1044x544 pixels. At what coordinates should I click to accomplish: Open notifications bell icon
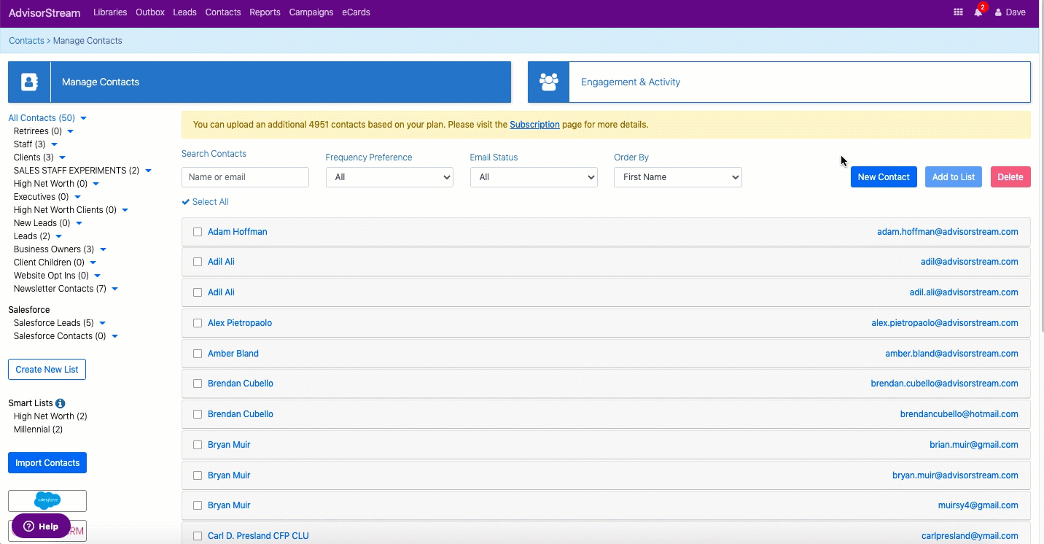pos(978,12)
